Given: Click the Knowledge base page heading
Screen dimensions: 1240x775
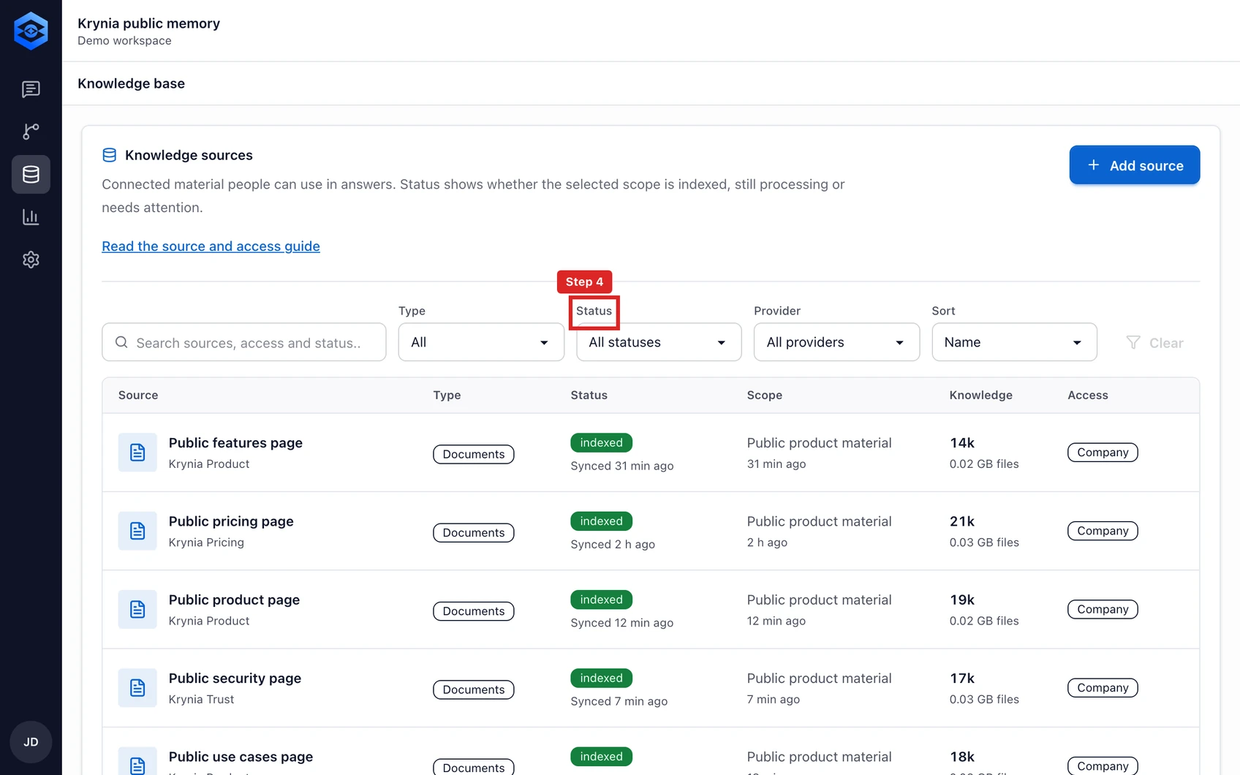Looking at the screenshot, I should 131,83.
